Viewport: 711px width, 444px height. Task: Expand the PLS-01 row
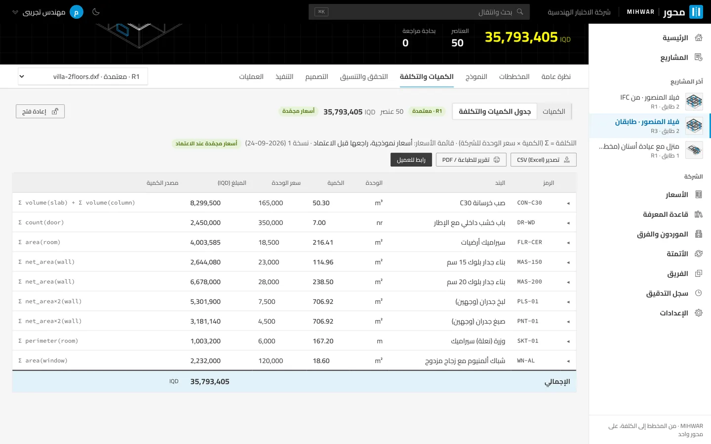point(568,302)
